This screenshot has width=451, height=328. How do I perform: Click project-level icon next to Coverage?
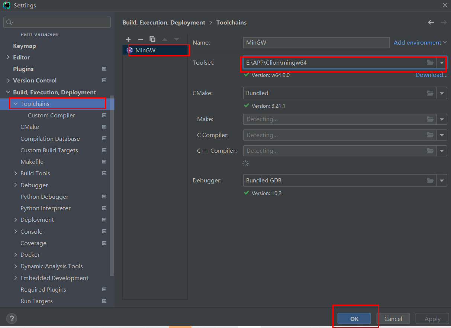(x=104, y=243)
